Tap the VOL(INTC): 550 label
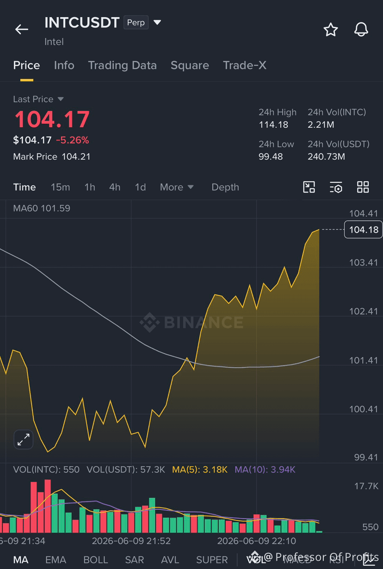This screenshot has width=383, height=569. click(46, 470)
